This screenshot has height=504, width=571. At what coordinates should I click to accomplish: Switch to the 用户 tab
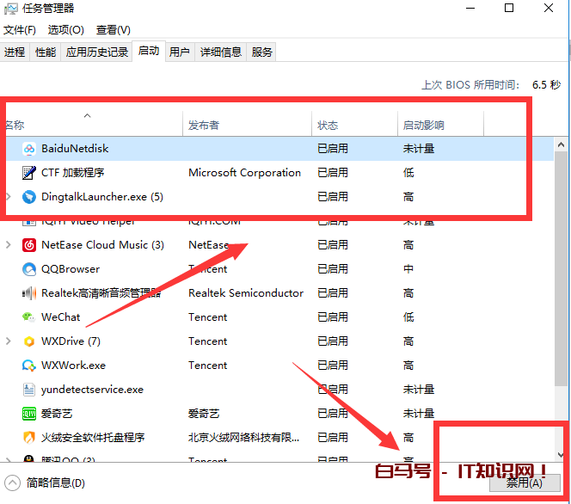[180, 52]
